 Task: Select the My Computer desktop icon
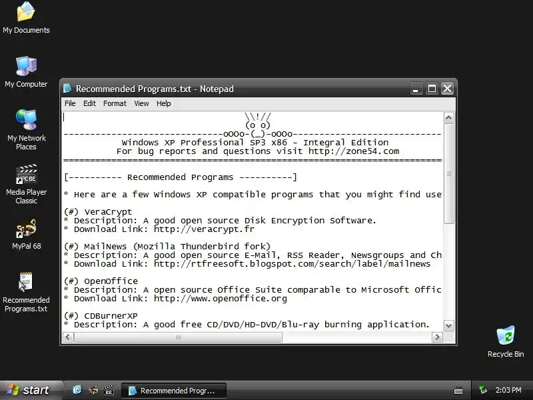pos(26,72)
